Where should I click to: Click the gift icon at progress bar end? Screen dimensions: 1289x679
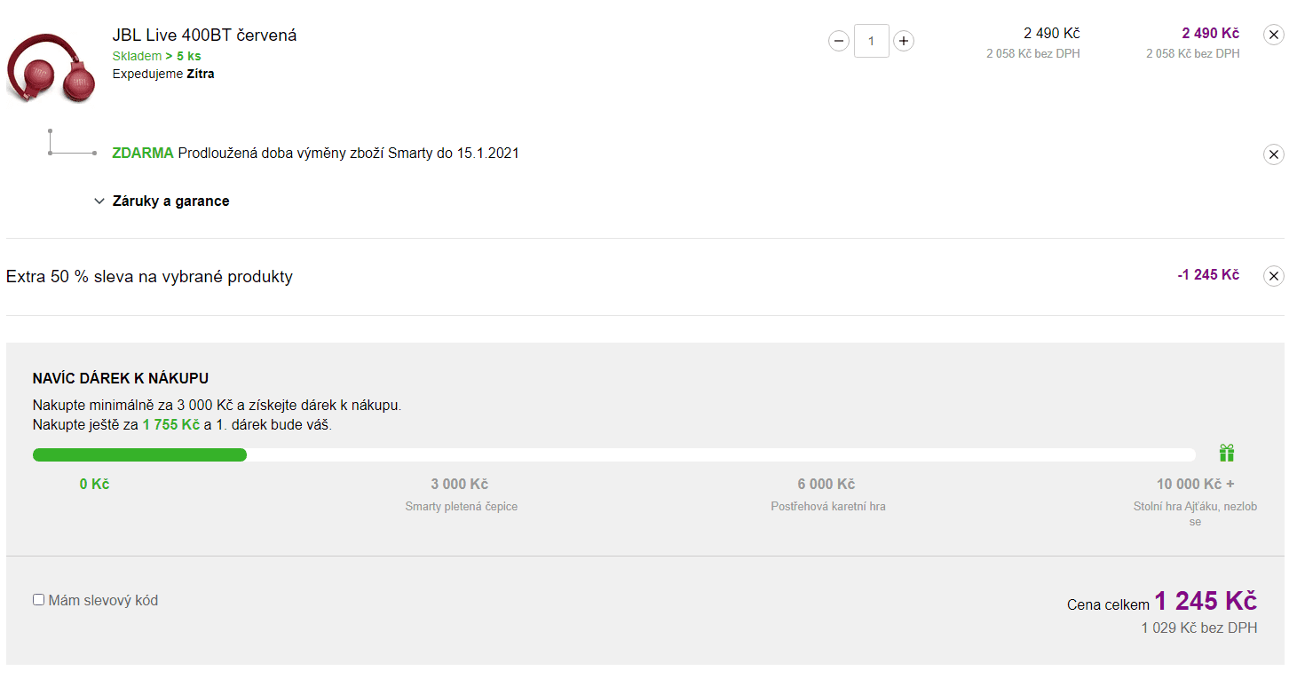click(1227, 453)
